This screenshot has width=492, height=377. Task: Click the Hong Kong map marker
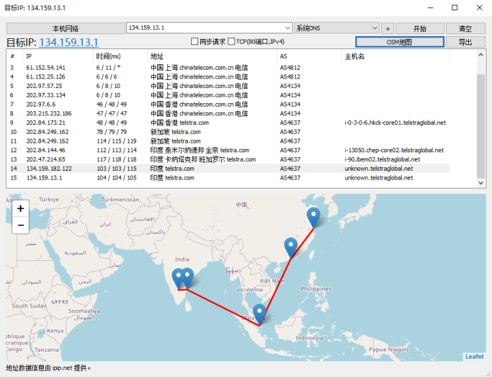point(291,247)
